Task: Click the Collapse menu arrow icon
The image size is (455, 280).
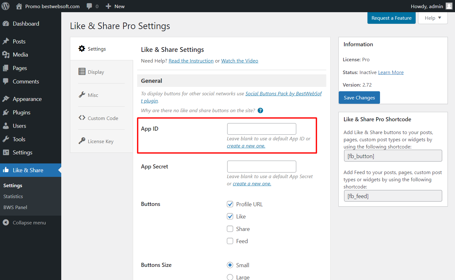Action: tap(6, 222)
